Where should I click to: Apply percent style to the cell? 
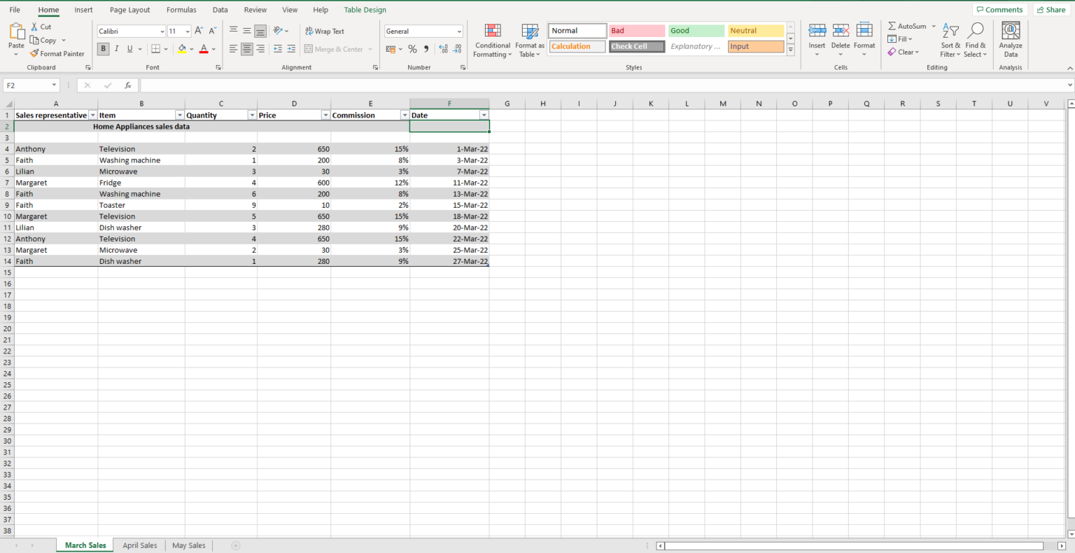tap(412, 49)
